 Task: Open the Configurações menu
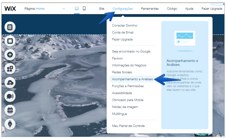coord(123,9)
